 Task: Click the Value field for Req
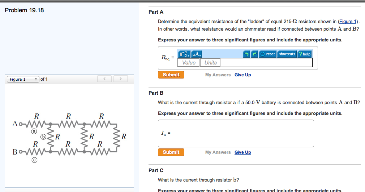click(x=189, y=63)
